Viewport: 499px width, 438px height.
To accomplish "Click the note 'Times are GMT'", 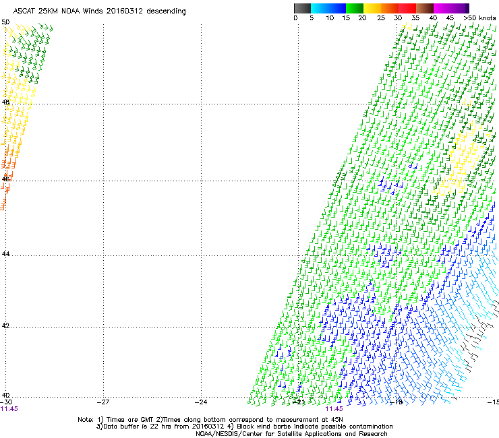I will click(130, 420).
